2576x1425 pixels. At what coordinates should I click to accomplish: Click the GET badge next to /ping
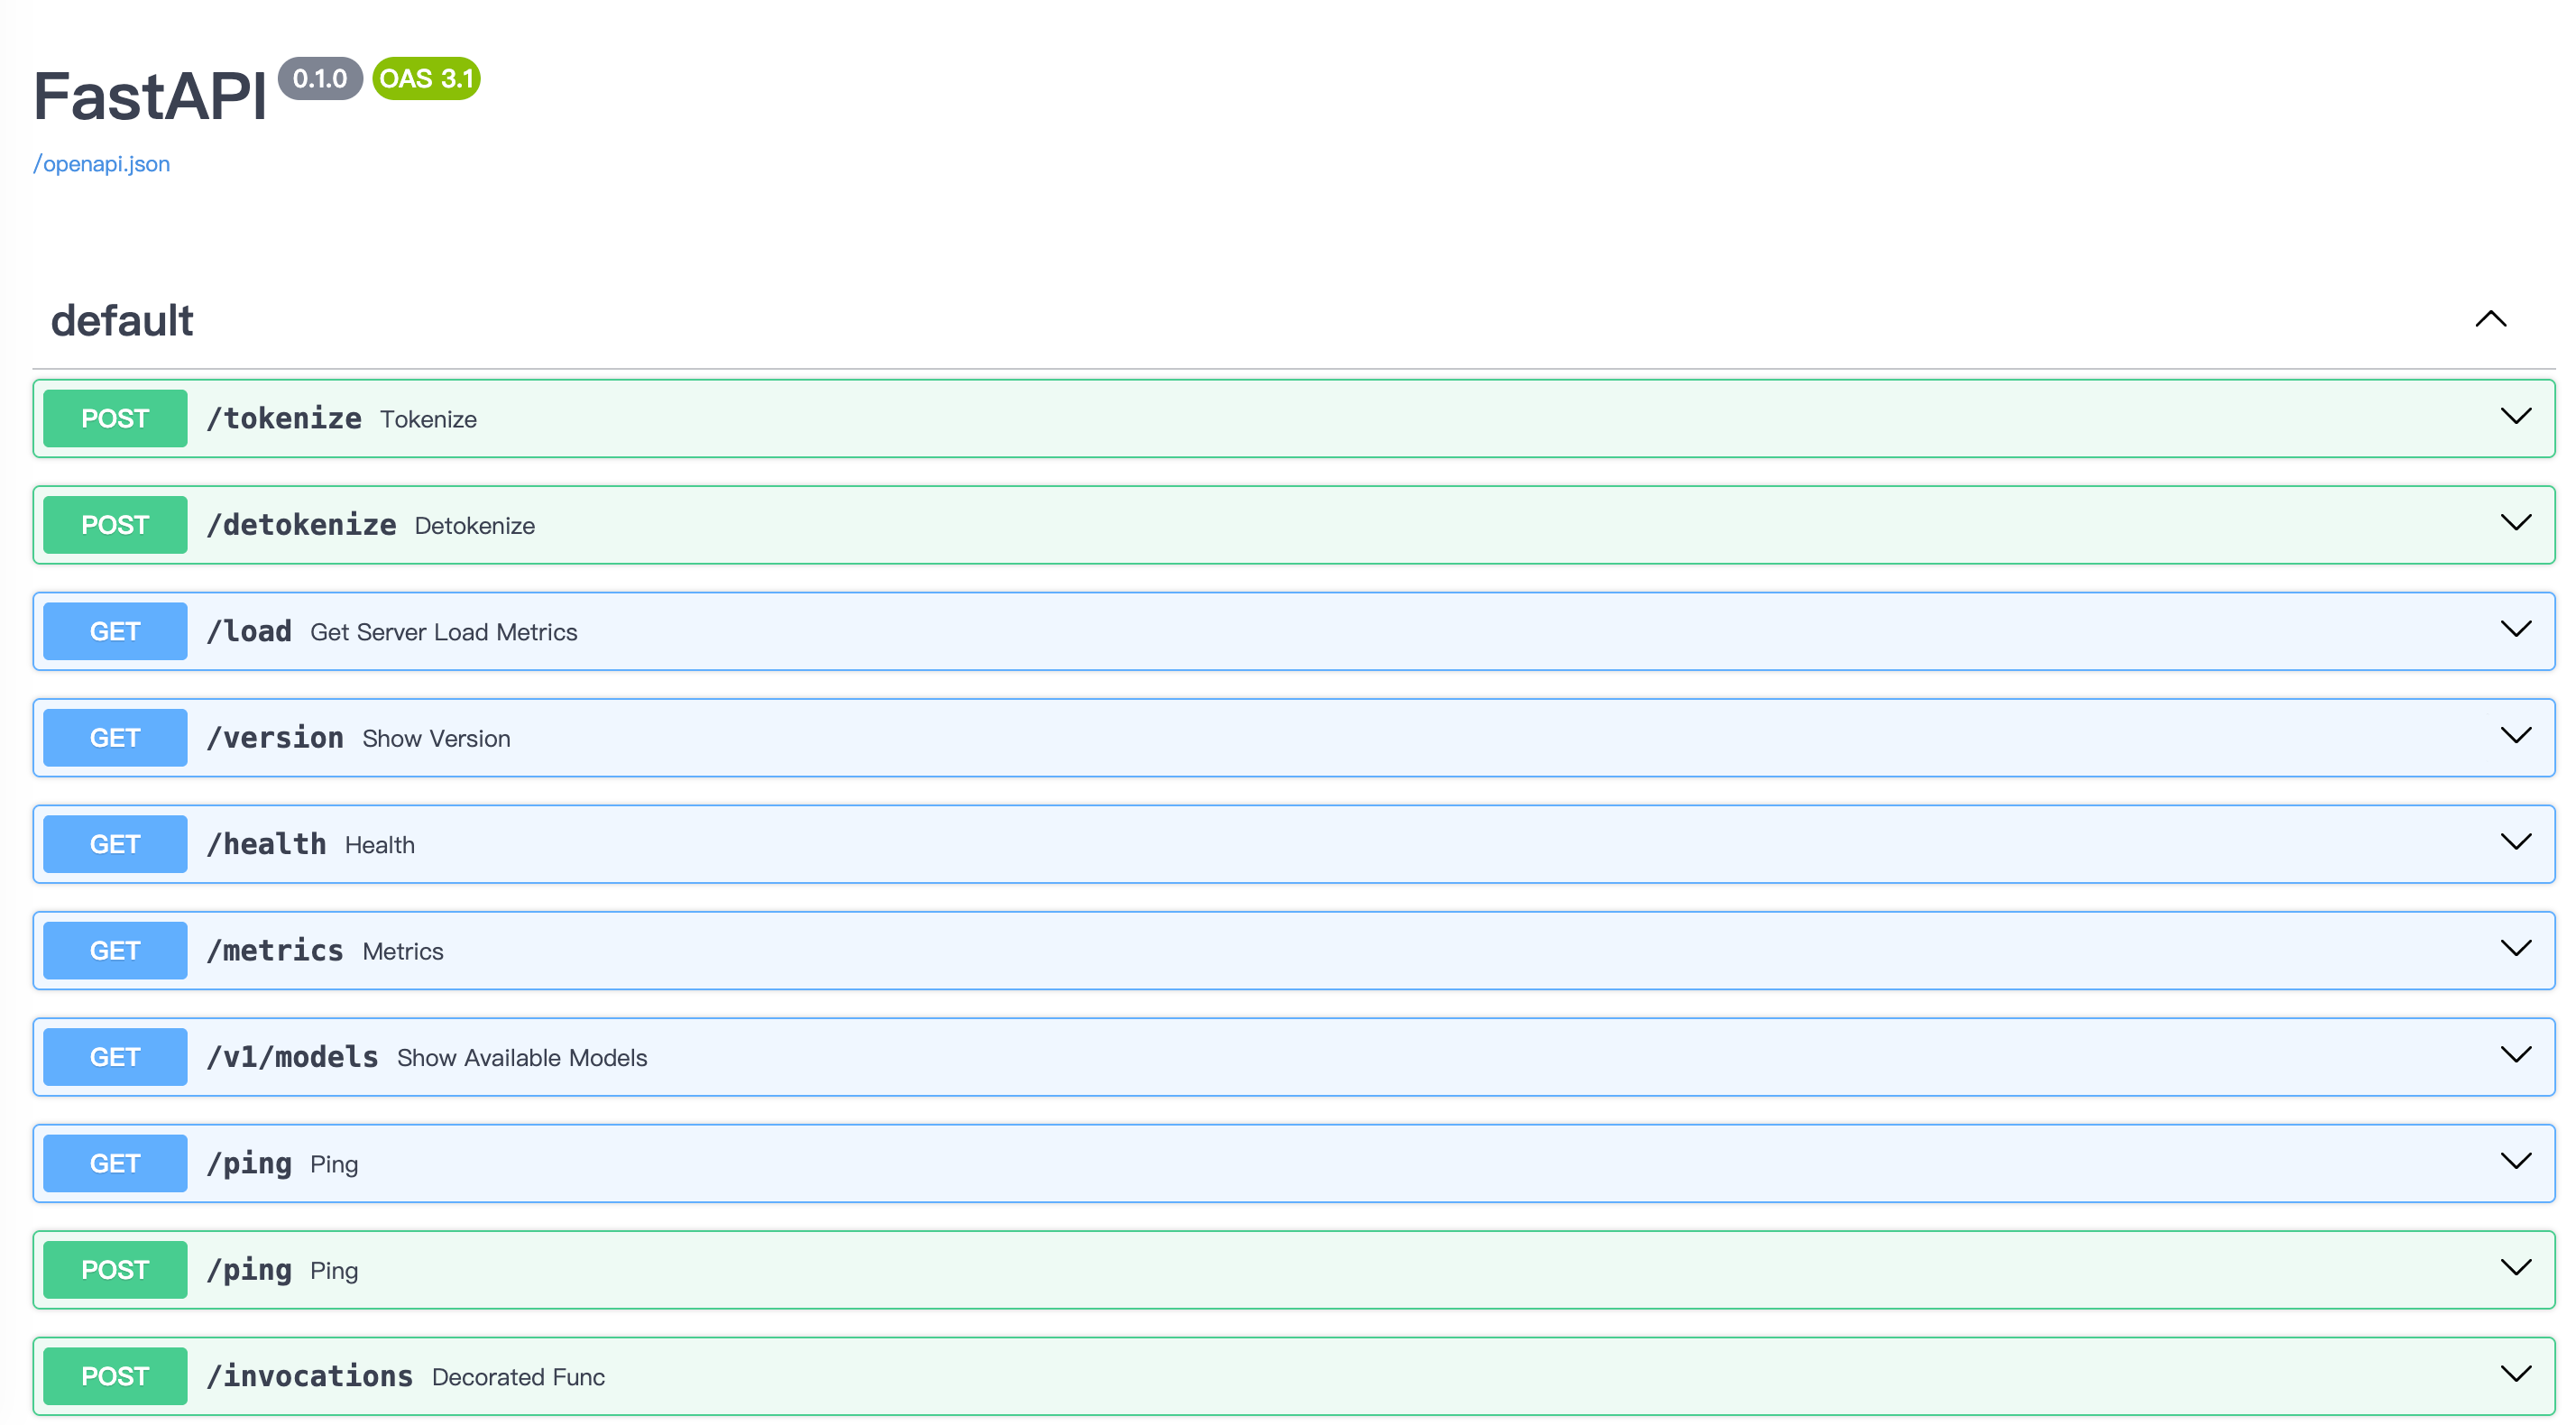(115, 1163)
